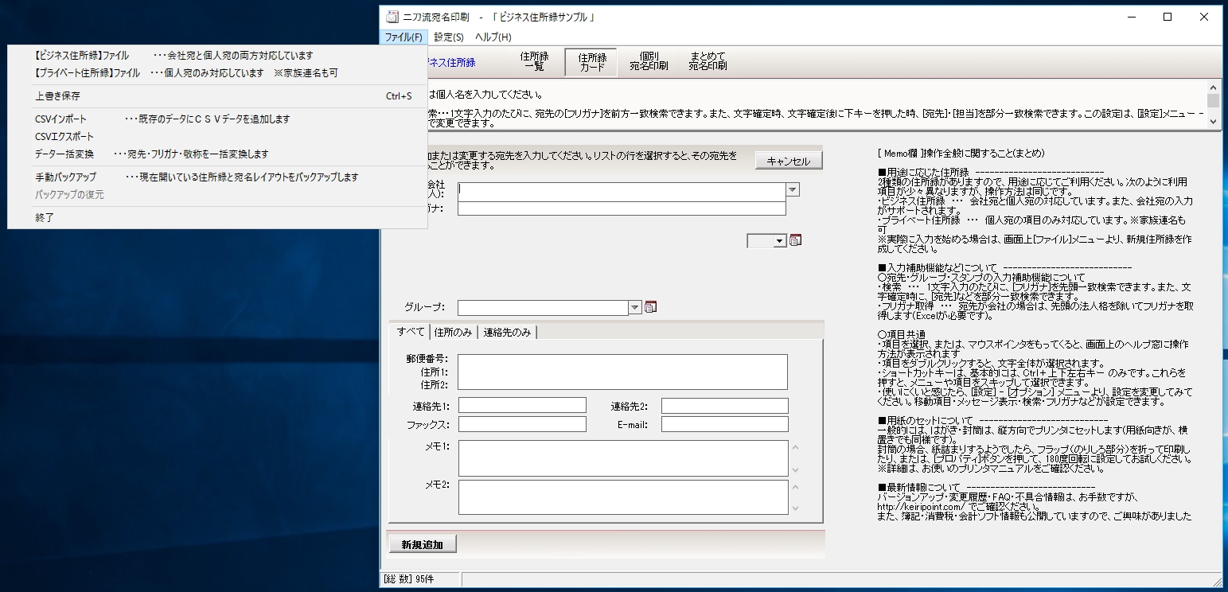1228x592 pixels.
Task: Click inside the フリガナ input field
Action: [621, 209]
